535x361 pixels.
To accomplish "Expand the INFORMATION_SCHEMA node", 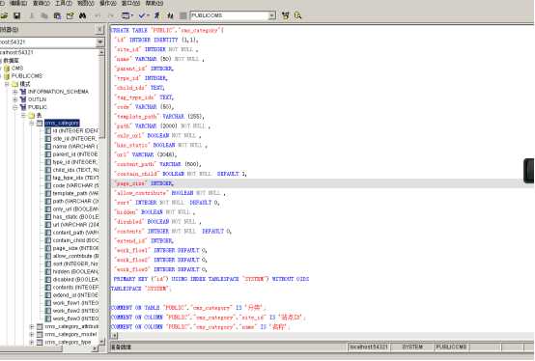I will pos(15,92).
